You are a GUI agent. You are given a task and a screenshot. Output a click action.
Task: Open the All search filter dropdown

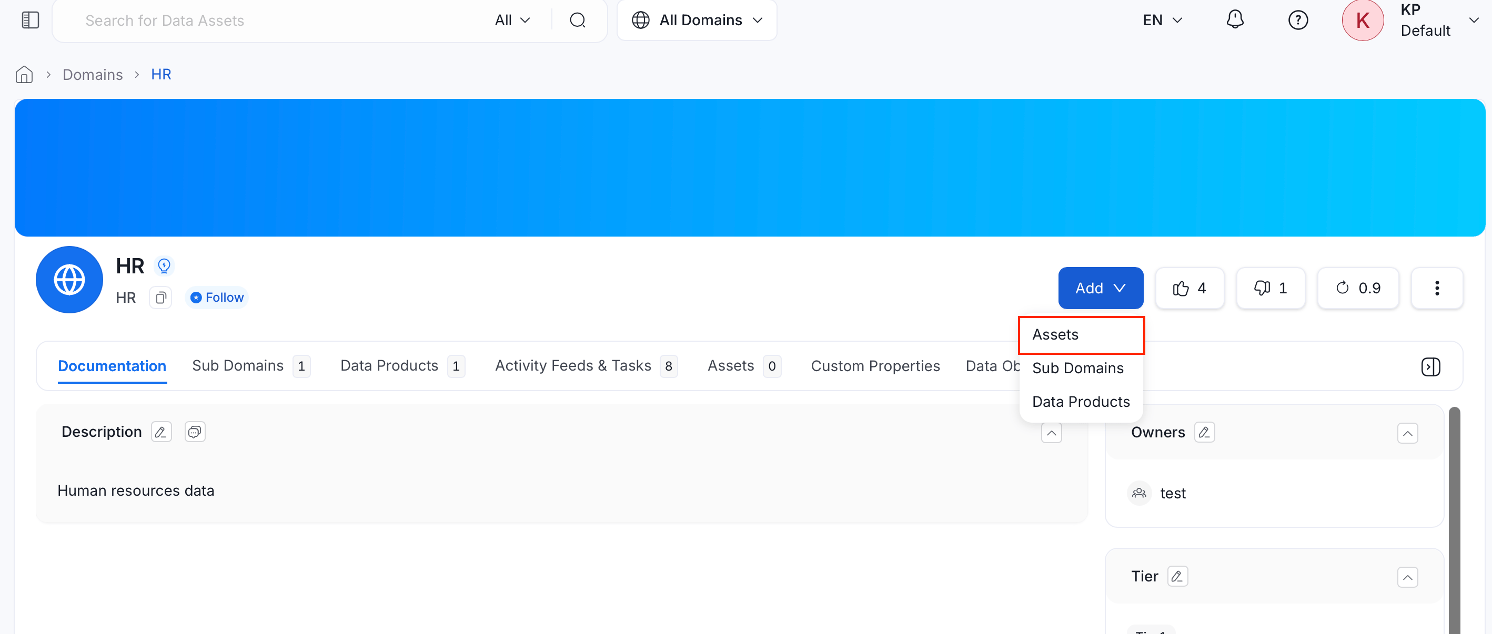tap(512, 21)
